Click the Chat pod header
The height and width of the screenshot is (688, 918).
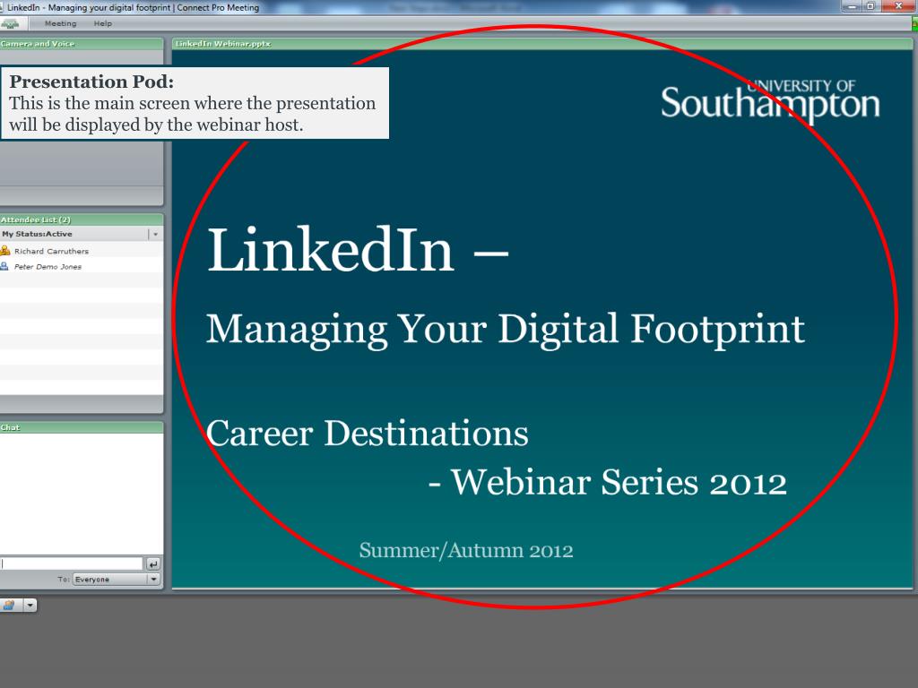pyautogui.click(x=82, y=427)
